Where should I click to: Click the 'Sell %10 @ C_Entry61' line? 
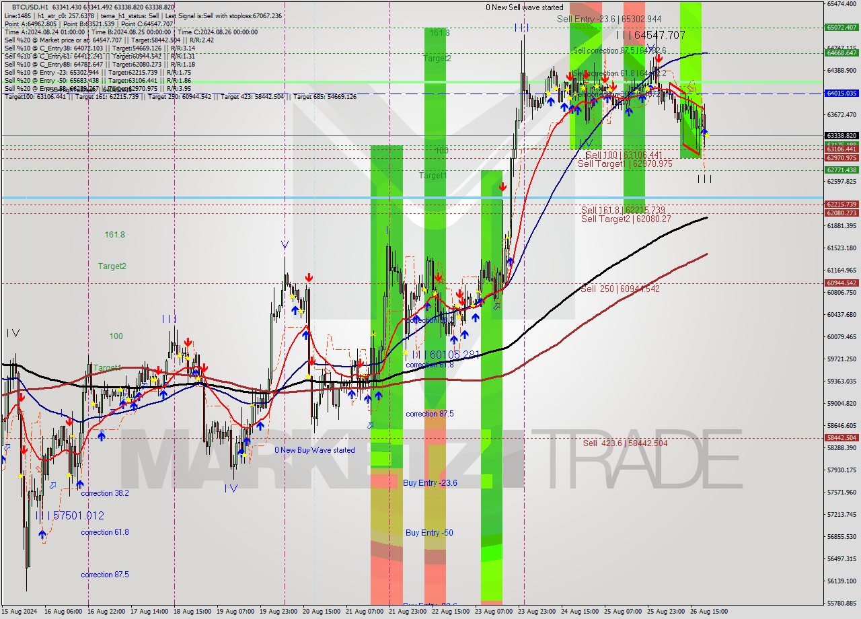[100, 56]
